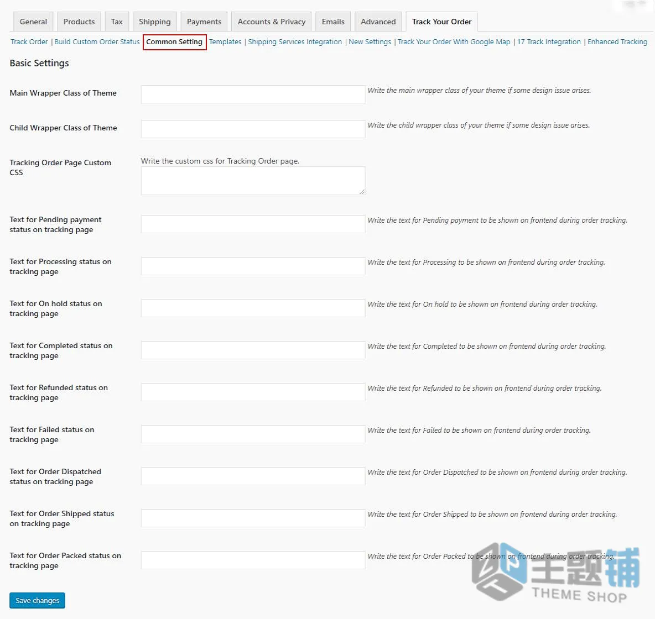Click the Save changes button
655x619 pixels.
point(37,600)
